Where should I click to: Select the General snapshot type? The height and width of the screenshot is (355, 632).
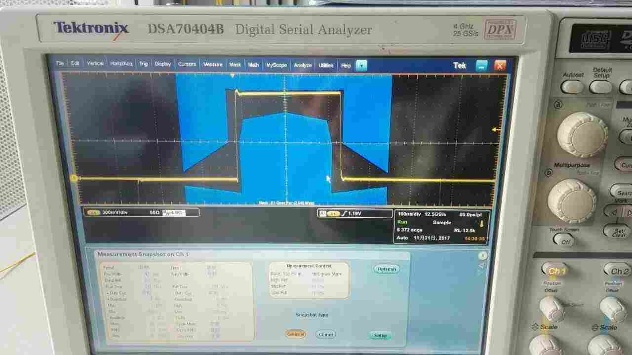(295, 334)
